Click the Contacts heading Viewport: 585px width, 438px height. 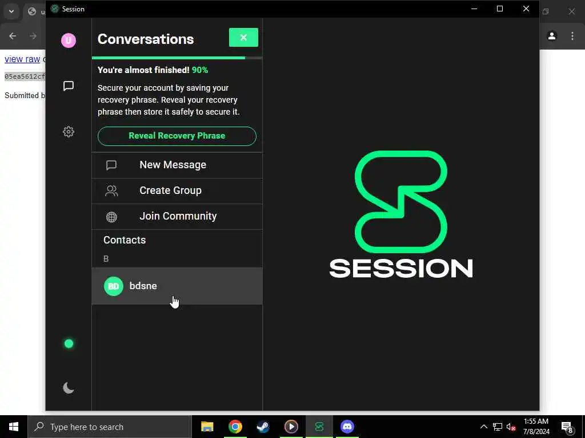[125, 240]
